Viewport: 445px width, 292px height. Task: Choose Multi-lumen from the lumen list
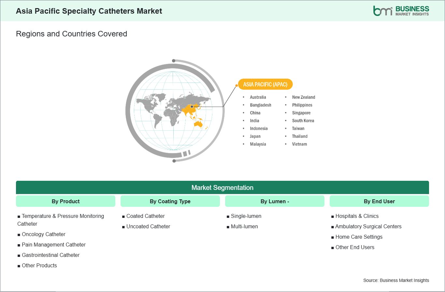[x=244, y=226]
